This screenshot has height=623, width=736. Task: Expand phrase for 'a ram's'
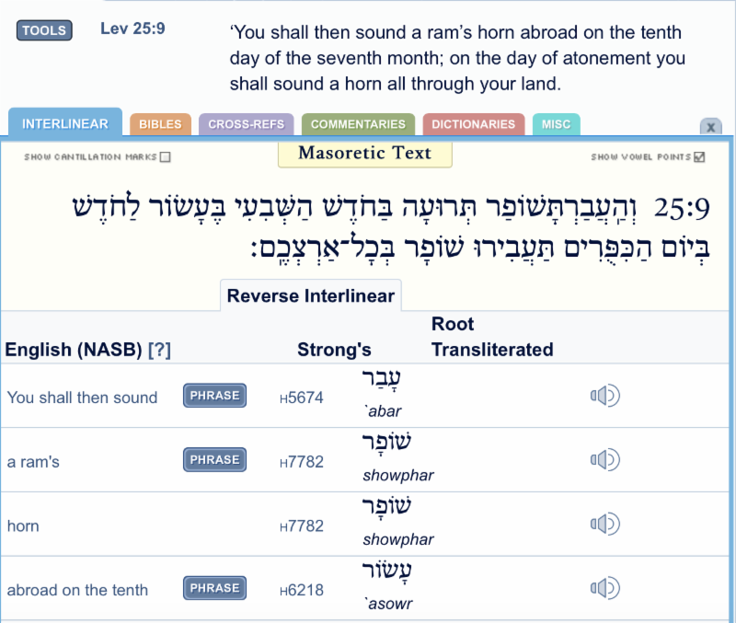215,460
